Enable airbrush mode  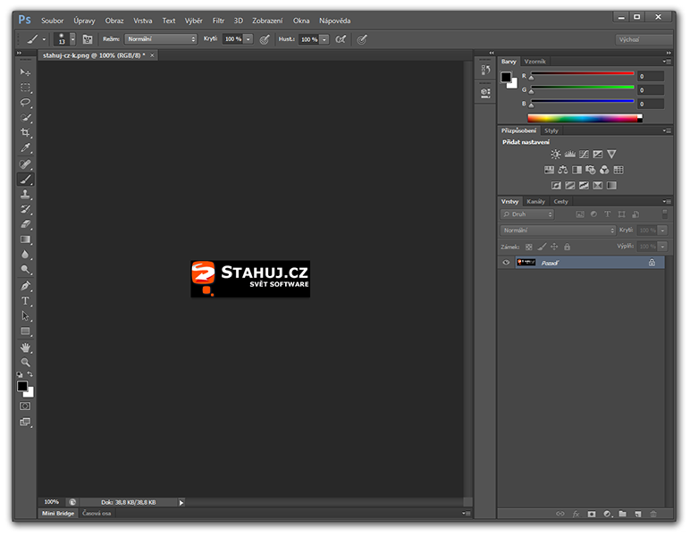pyautogui.click(x=341, y=39)
